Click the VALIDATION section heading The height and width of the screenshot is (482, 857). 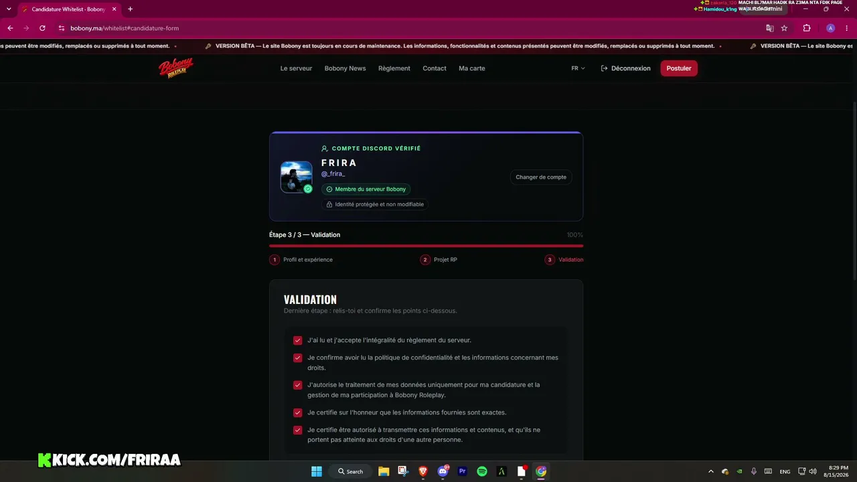coord(310,299)
